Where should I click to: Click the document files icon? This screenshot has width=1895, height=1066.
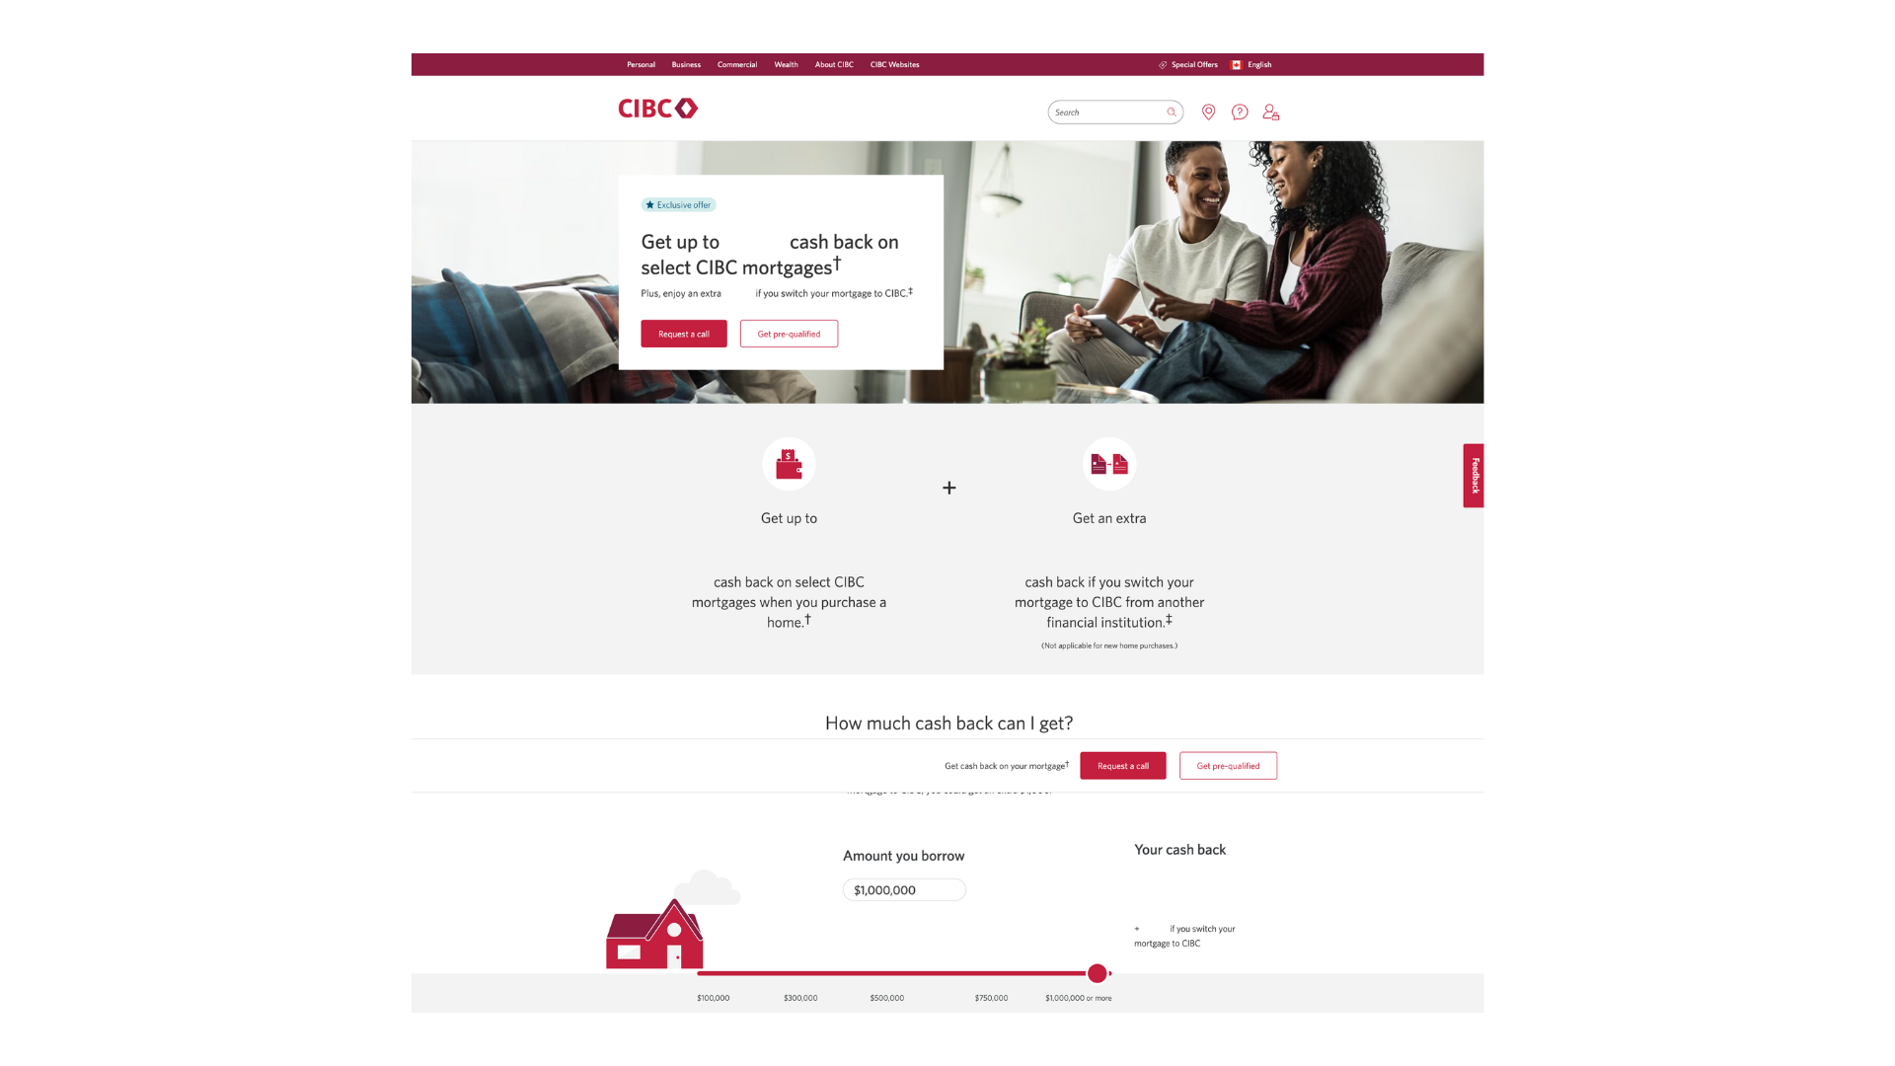1109,465
